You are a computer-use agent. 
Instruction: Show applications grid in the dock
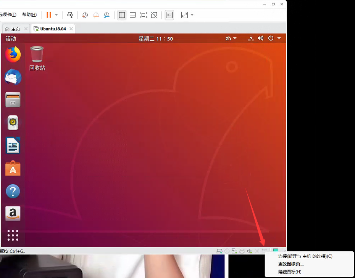(x=13, y=235)
